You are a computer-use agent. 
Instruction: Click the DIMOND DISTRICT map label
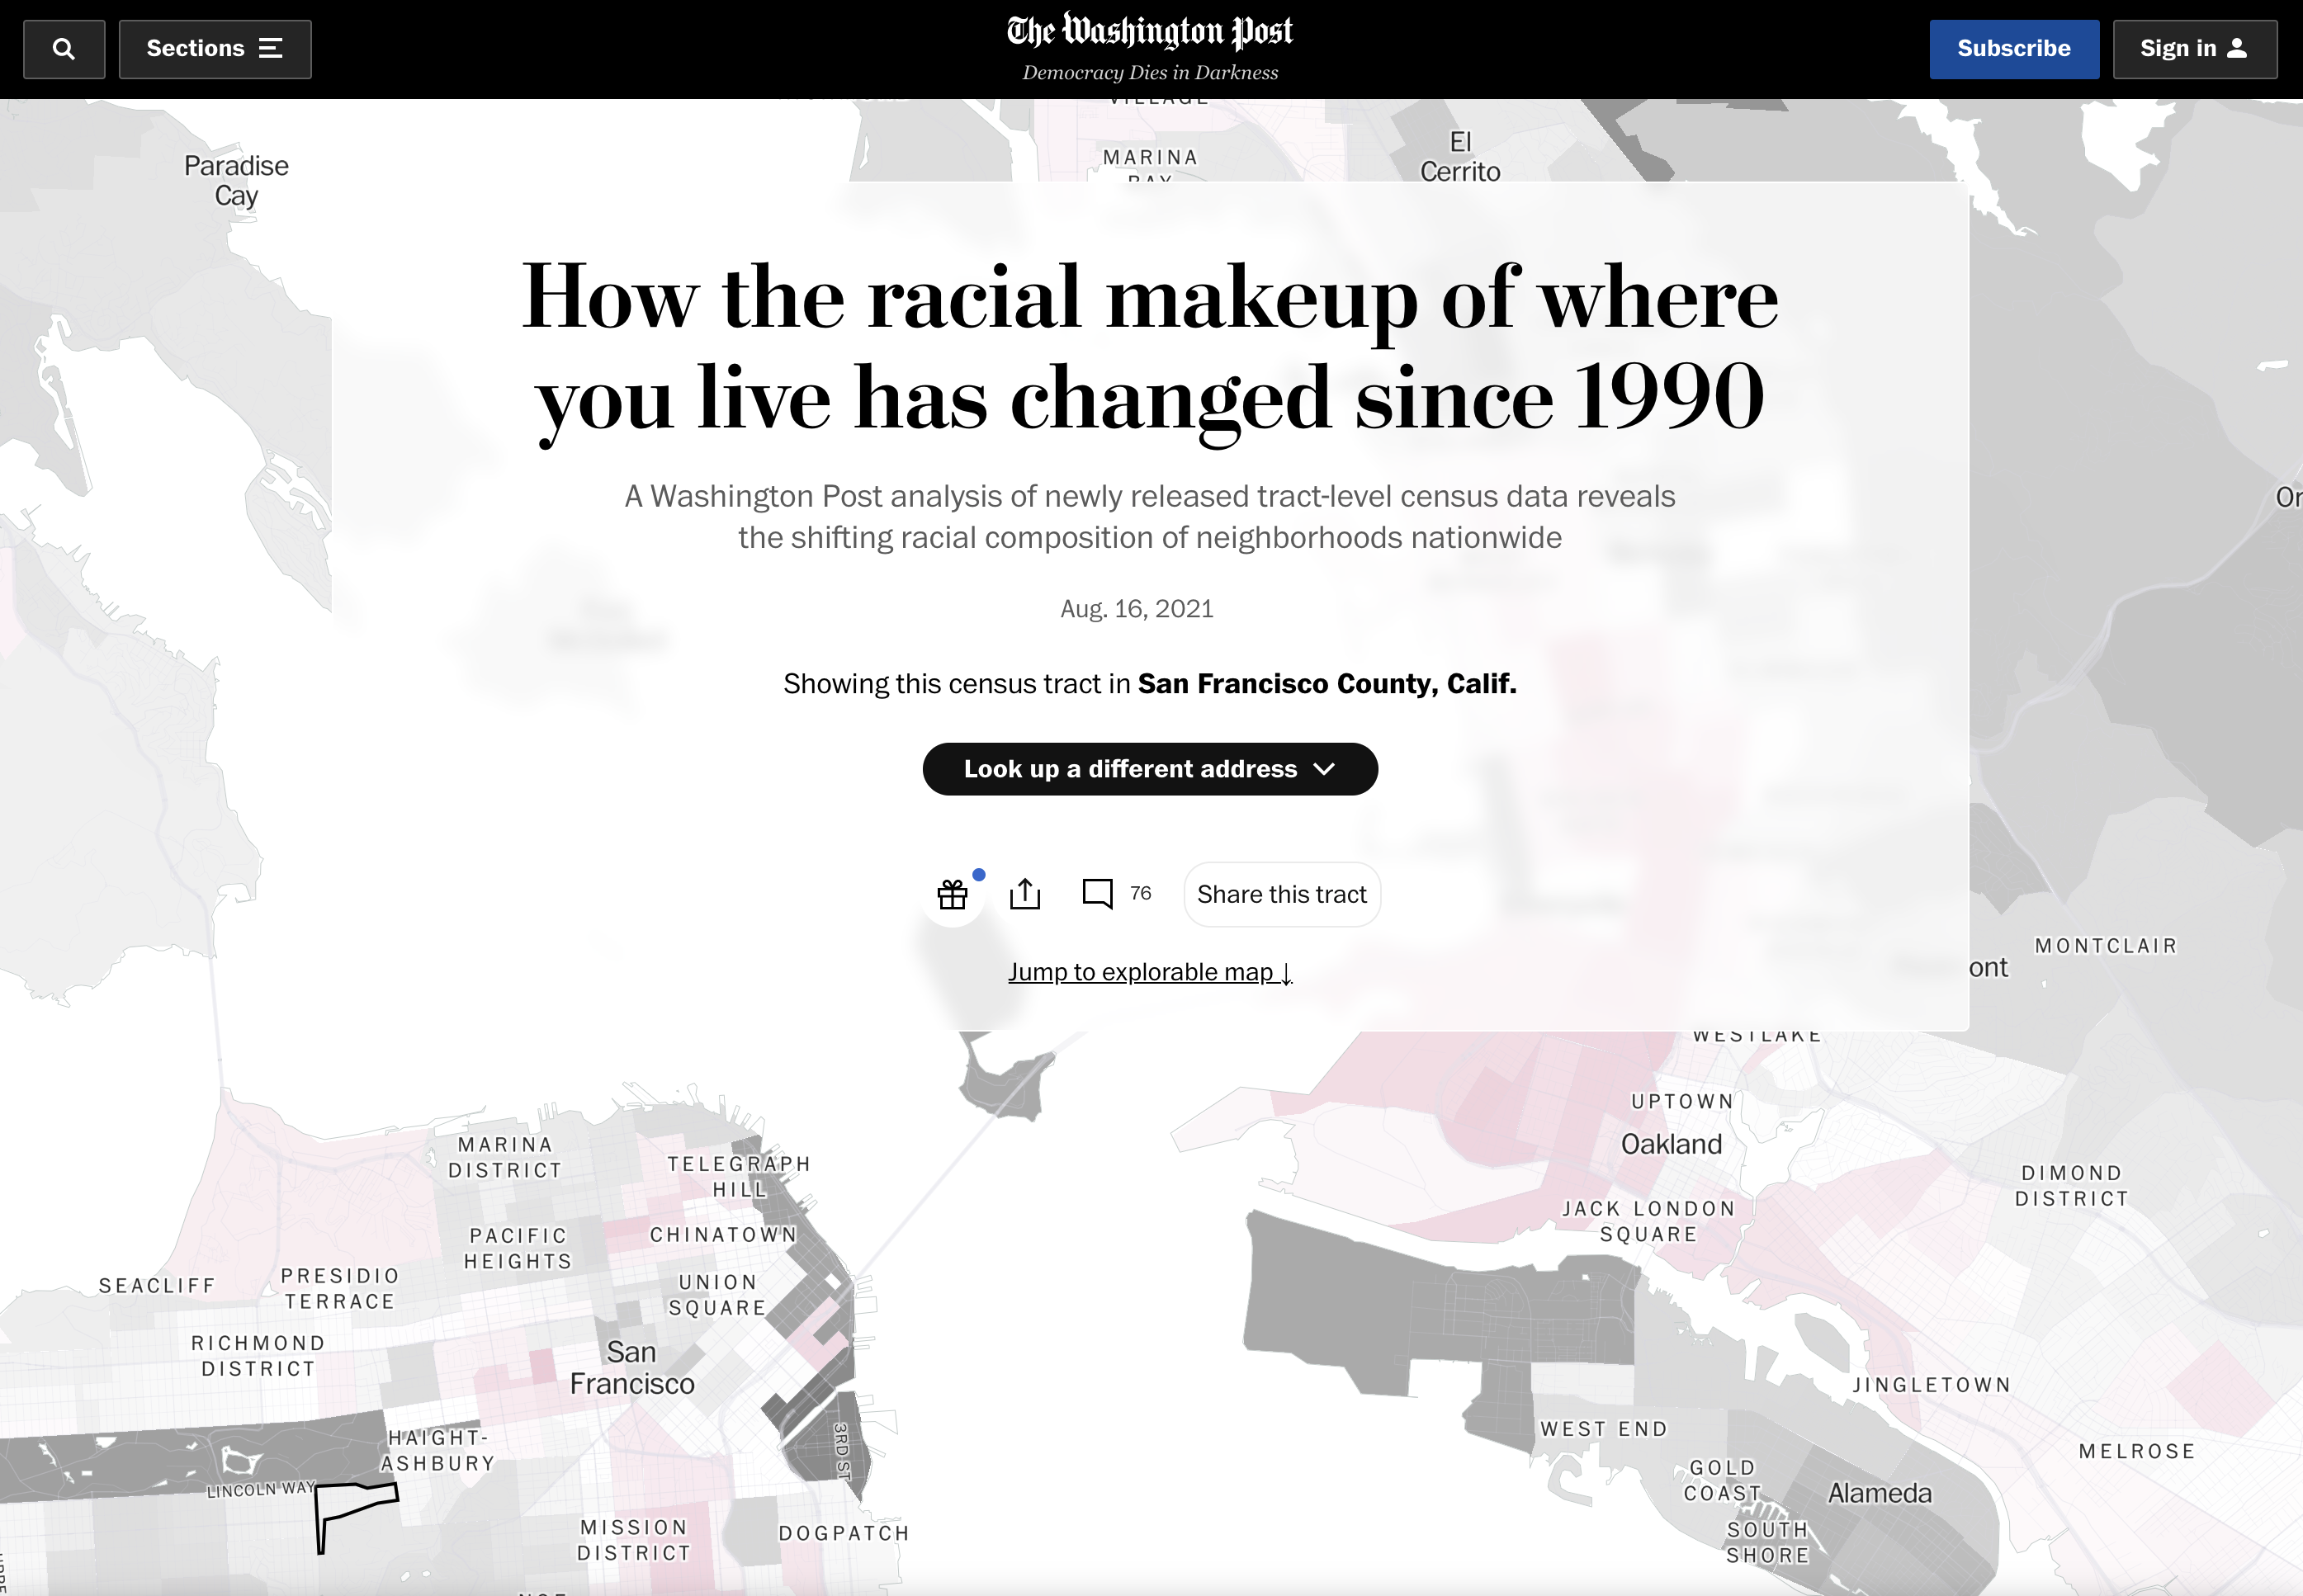coord(2072,1186)
